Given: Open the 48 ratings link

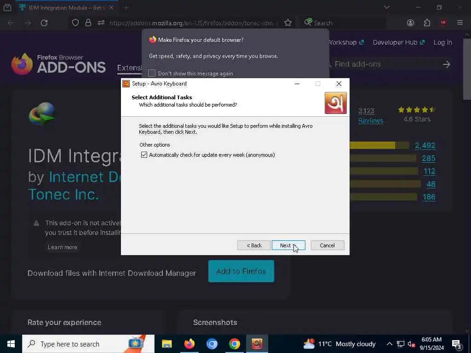Looking at the screenshot, I should click(x=431, y=184).
